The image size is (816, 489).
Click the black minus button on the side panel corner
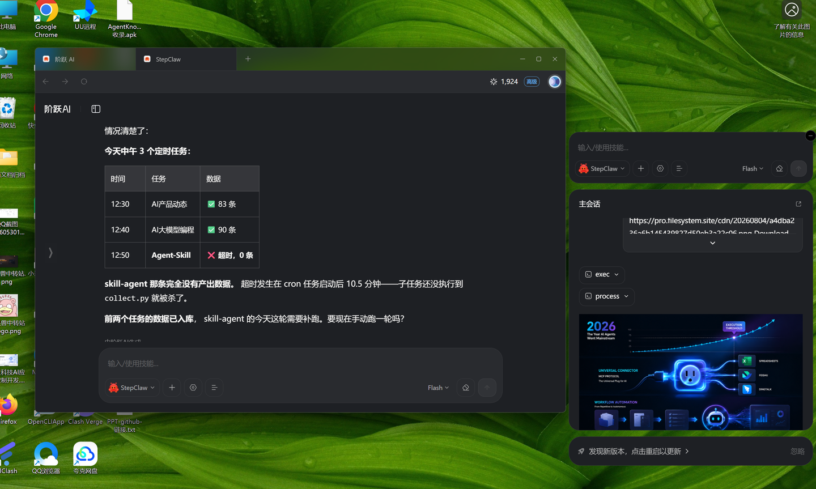810,135
